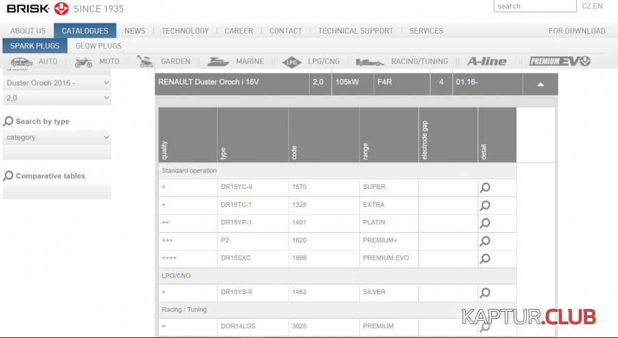Open the TECHNICAL SUPPORT menu item
Viewport: 618px width, 338px height.
(x=356, y=31)
